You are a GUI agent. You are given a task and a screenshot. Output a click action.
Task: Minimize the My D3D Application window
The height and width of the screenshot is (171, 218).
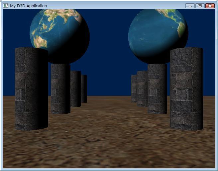click(x=190, y=6)
